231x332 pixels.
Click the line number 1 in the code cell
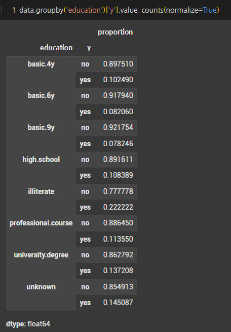click(x=14, y=10)
